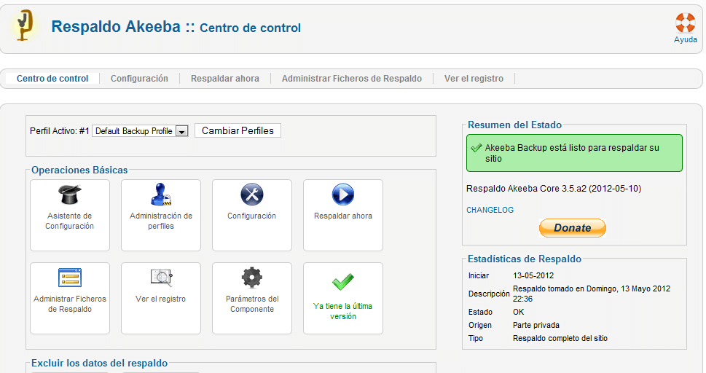Image resolution: width=706 pixels, height=373 pixels.
Task: Click the 'Excluir los datos del respaldo' heading
Action: point(99,363)
